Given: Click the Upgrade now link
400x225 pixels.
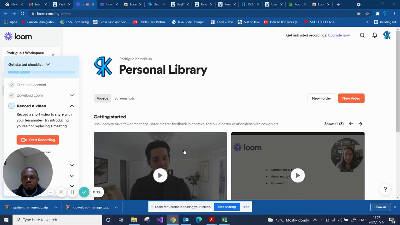Looking at the screenshot, I should [339, 35].
